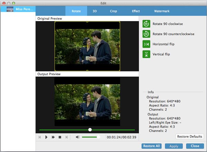Click the Rotate 90 clockwise icon
This screenshot has height=152, width=207.
(146, 24)
